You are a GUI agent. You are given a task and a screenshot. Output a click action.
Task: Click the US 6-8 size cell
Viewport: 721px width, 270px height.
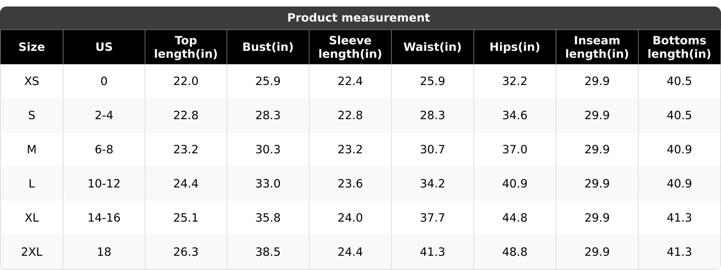104,150
